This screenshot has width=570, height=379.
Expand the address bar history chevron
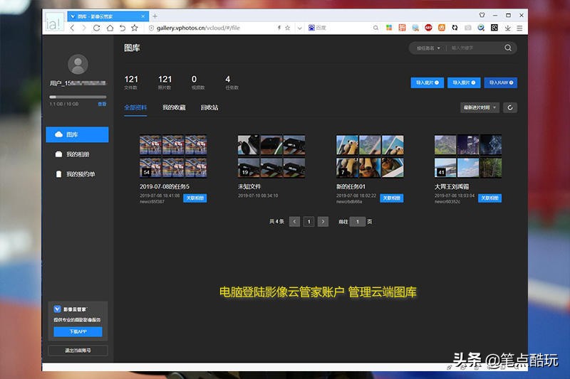[x=299, y=28]
